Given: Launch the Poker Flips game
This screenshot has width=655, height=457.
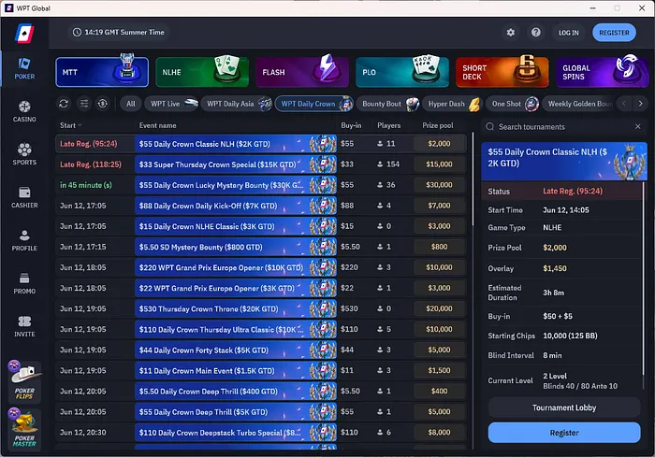Looking at the screenshot, I should click(x=24, y=382).
